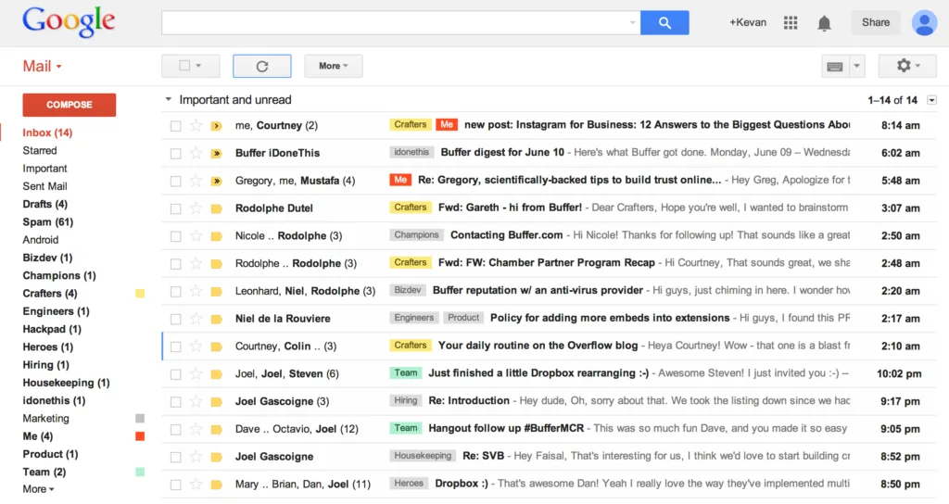Viewport: 949px width, 504px height.
Task: Star the Niel de la Rouviere email
Action: (196, 319)
